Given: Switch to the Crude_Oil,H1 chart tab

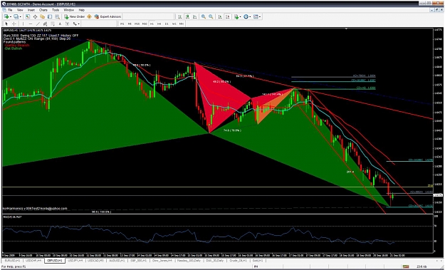Looking at the screenshot, I should 238,260.
